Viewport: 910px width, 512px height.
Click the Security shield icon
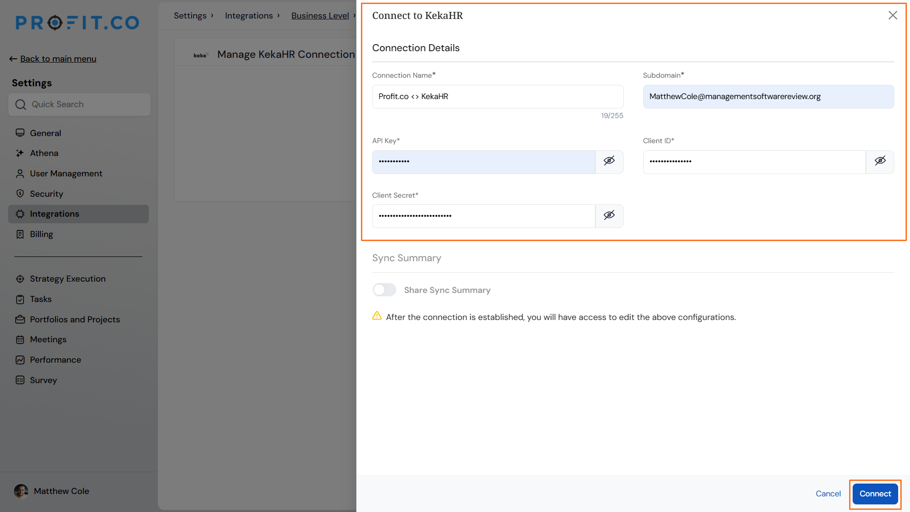tap(20, 193)
